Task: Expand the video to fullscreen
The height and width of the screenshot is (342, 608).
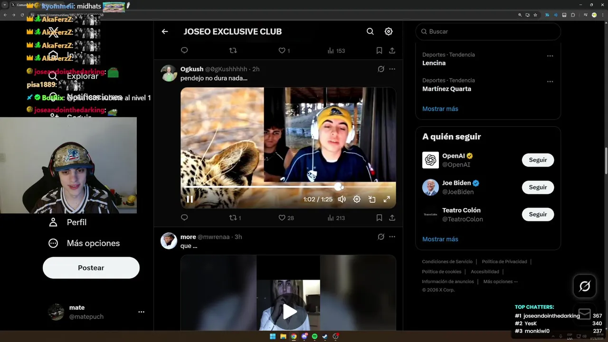Action: click(x=387, y=199)
